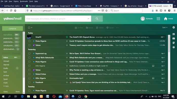Open Opera browser from the taskbar
This screenshot has height=99, width=177.
[54, 96]
